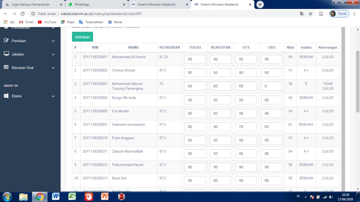Image resolution: width=360 pixels, height=202 pixels.
Task: Click the Masukan Soal table icon
Action: 6,67
